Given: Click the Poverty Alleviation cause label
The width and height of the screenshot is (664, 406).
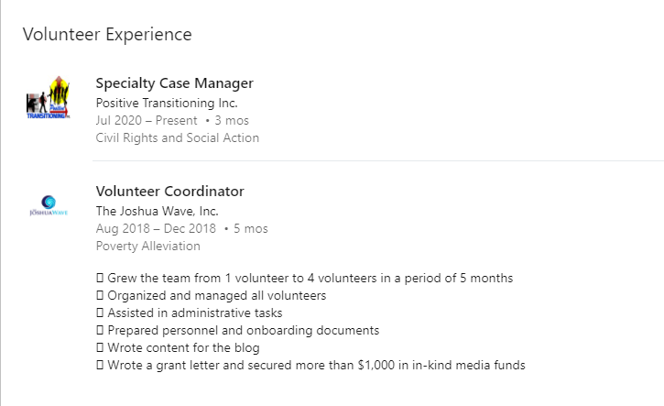Looking at the screenshot, I should tap(147, 246).
